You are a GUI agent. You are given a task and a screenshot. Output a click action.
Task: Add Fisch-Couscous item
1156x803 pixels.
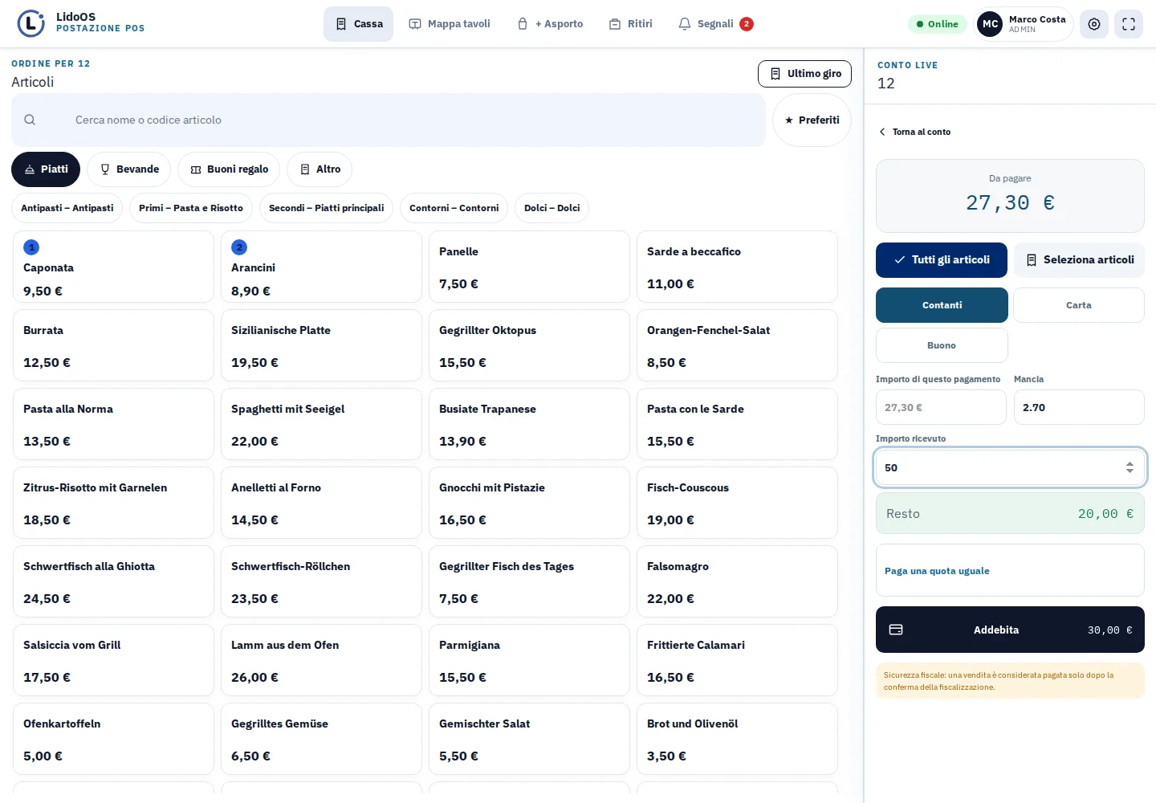coord(737,503)
